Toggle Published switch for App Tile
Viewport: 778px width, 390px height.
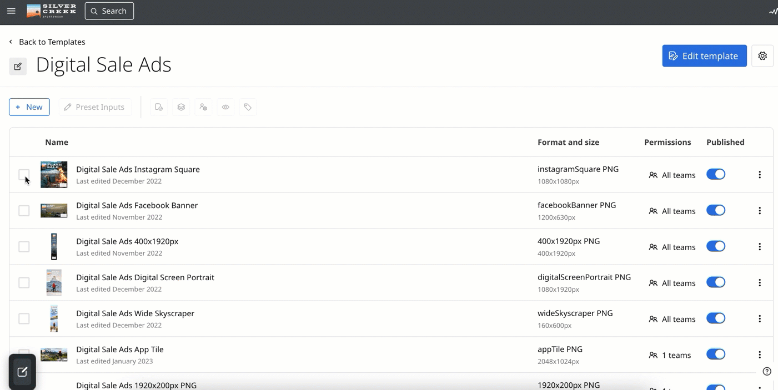pyautogui.click(x=716, y=354)
